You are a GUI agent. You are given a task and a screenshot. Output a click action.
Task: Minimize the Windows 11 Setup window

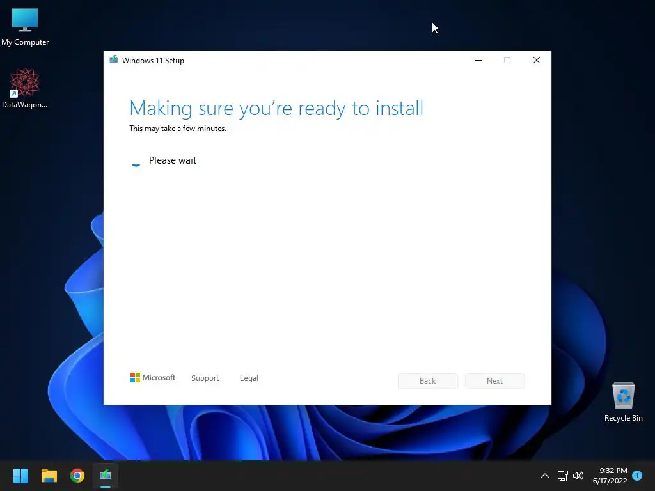tap(478, 60)
